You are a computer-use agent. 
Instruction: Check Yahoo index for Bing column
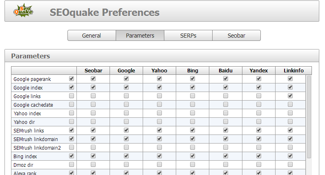point(193,113)
